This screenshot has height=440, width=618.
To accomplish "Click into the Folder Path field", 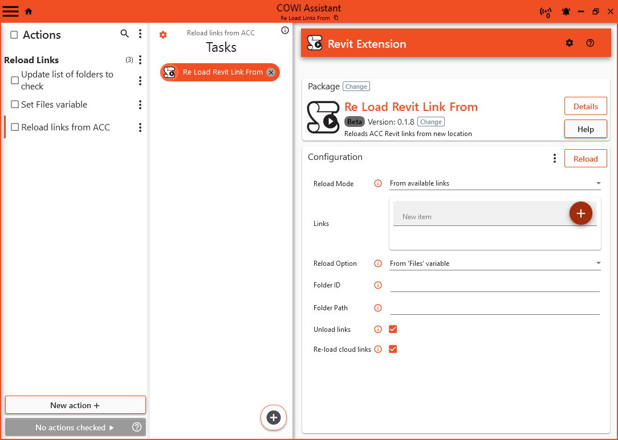I will coord(494,308).
